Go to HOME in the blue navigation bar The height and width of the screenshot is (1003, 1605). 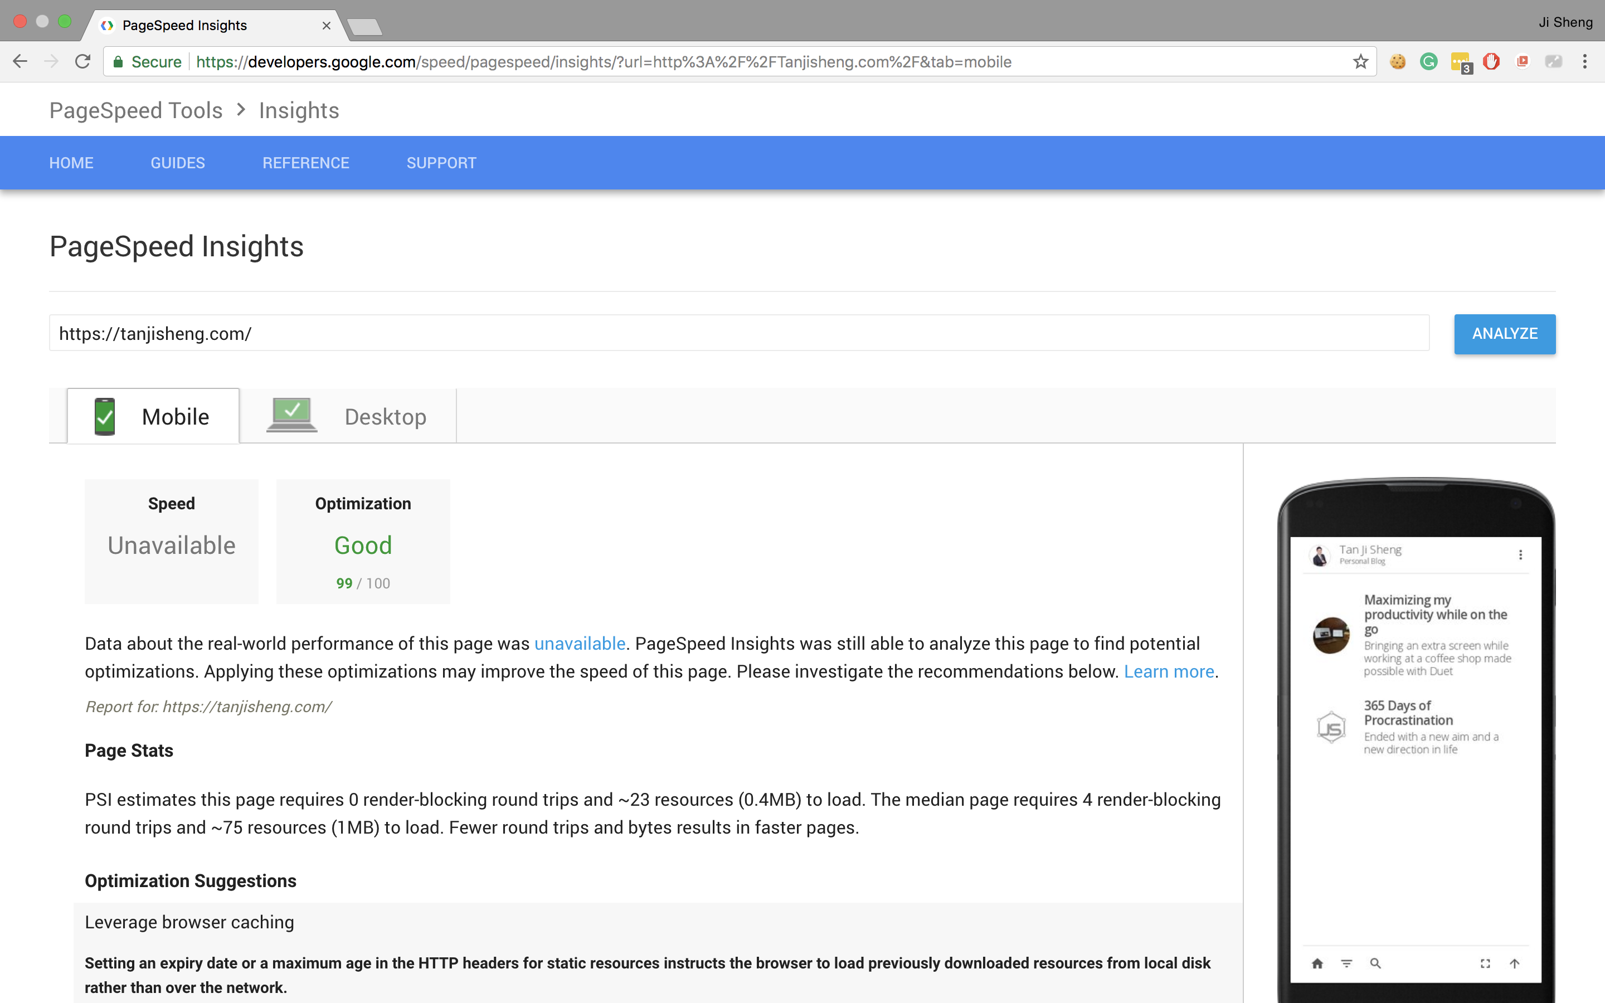point(71,163)
